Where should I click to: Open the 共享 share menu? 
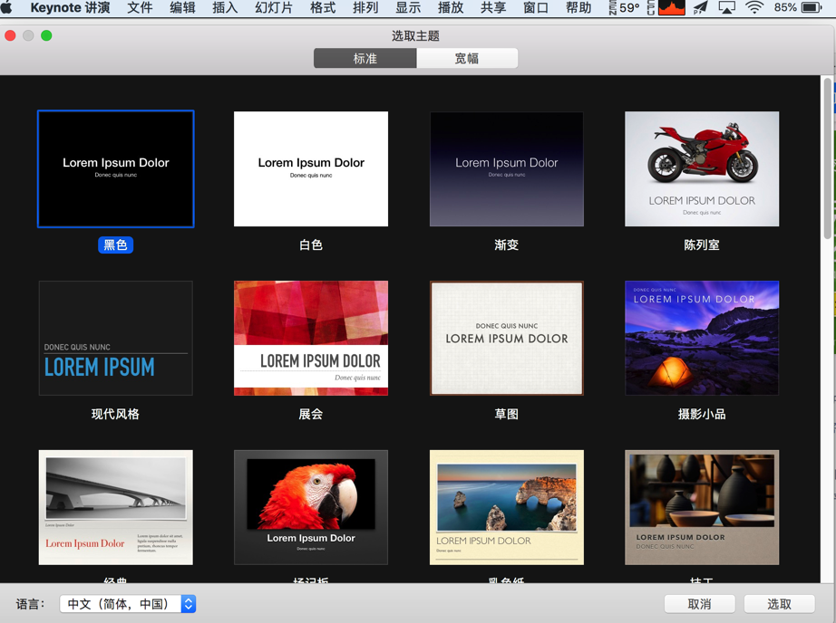click(493, 7)
